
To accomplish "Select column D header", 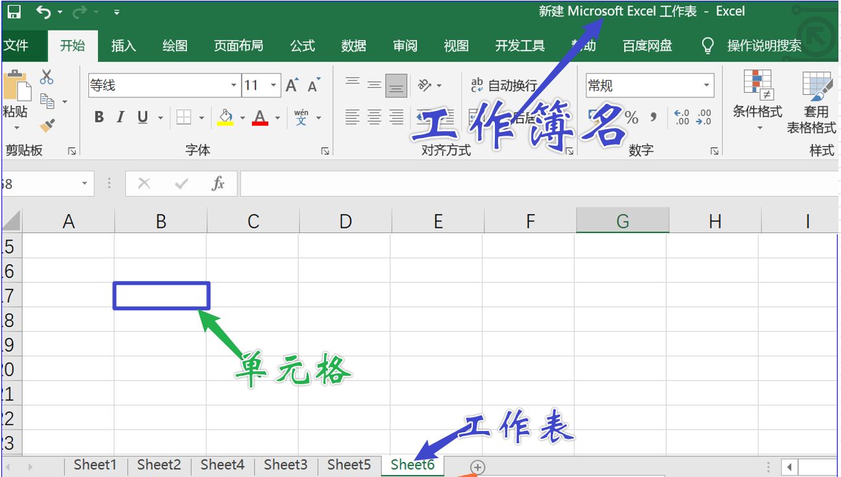I will [345, 221].
